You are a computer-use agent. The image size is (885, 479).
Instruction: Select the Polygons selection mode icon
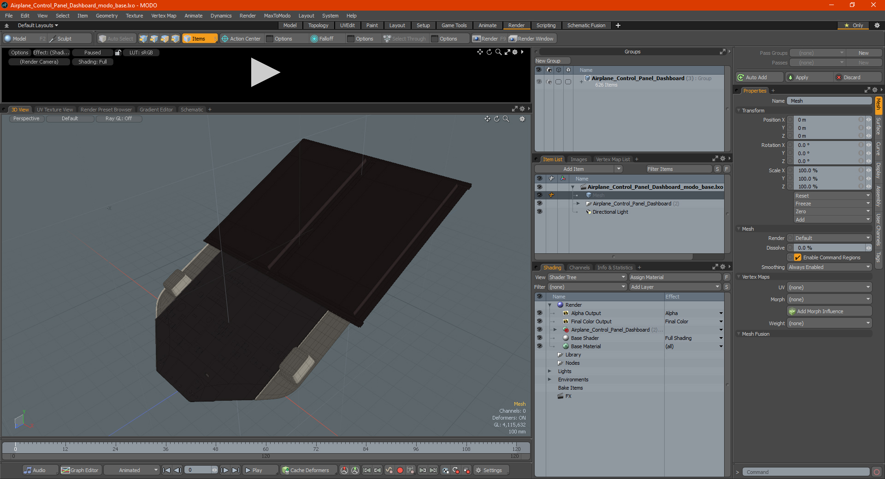pos(165,39)
